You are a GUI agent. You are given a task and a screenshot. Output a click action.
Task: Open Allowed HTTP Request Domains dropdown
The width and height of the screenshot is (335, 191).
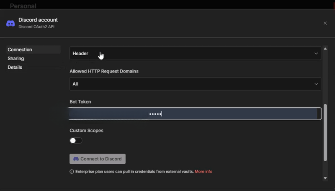[195, 84]
